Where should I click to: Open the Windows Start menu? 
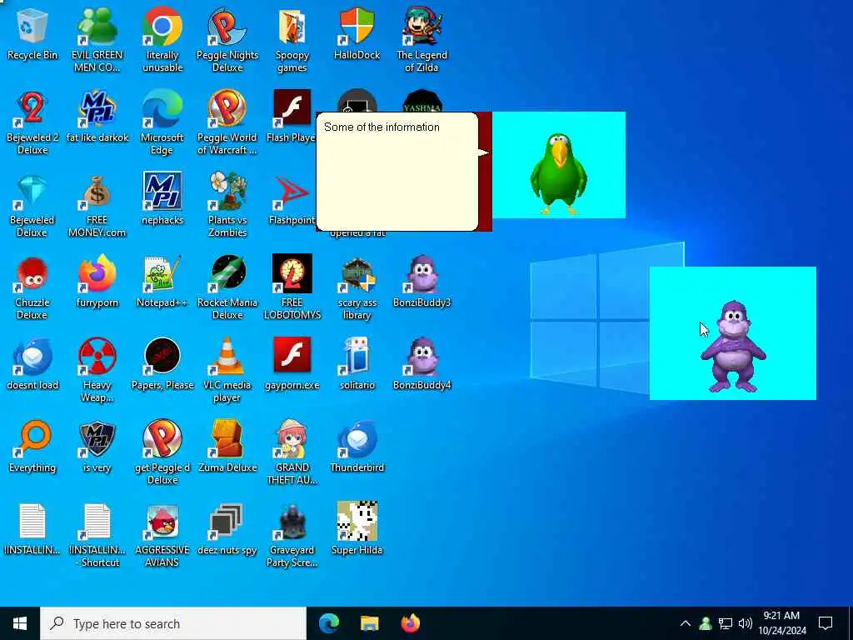point(20,623)
